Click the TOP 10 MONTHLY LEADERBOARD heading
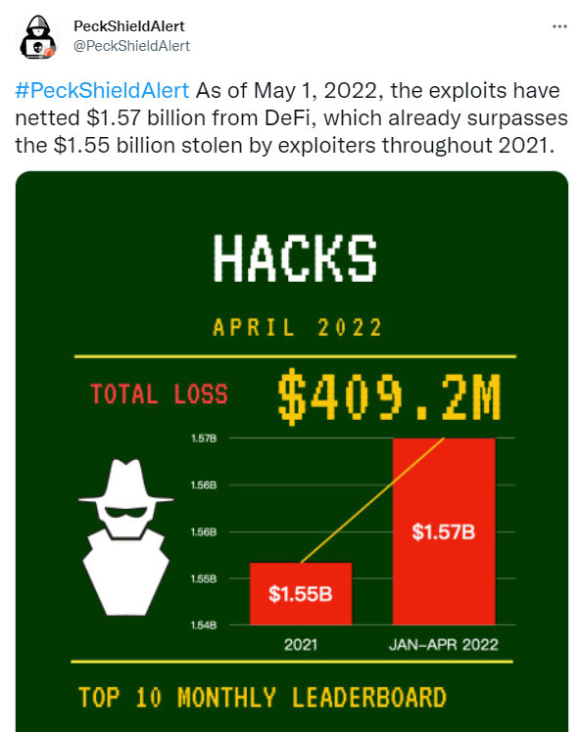 (x=263, y=698)
